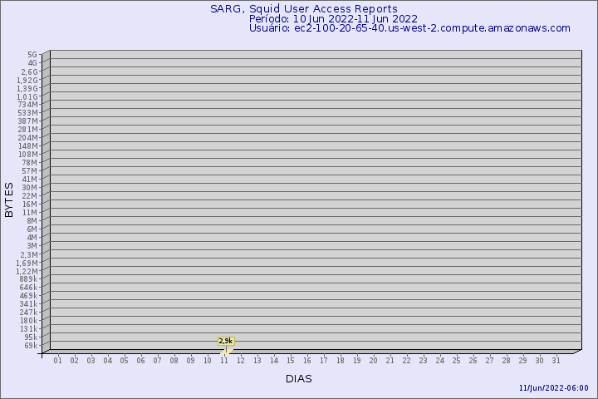
Task: Click the 646k y-axis label
Action: point(28,288)
